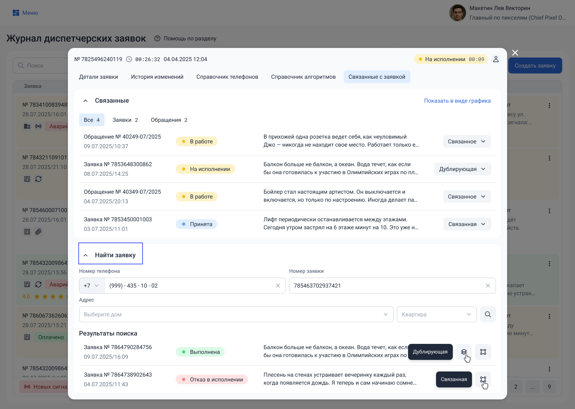Mark request 7864790284756 as duplicate icon

(x=464, y=352)
